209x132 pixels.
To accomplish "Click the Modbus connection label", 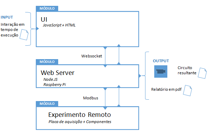I will click(91, 98).
